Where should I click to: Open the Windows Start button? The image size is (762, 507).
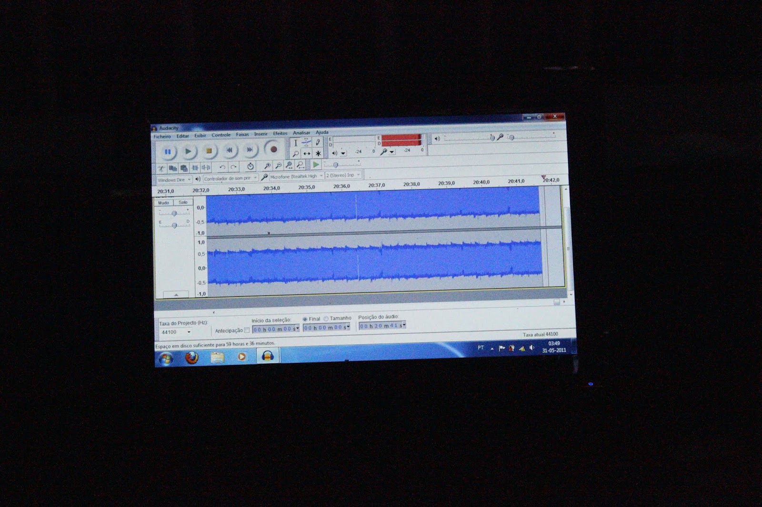pos(166,359)
